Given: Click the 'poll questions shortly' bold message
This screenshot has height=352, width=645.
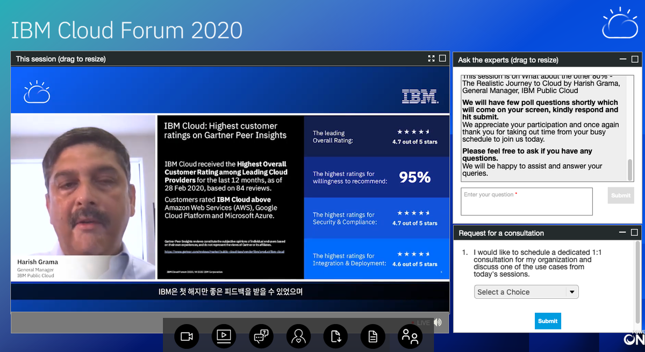Looking at the screenshot, I should tap(540, 110).
